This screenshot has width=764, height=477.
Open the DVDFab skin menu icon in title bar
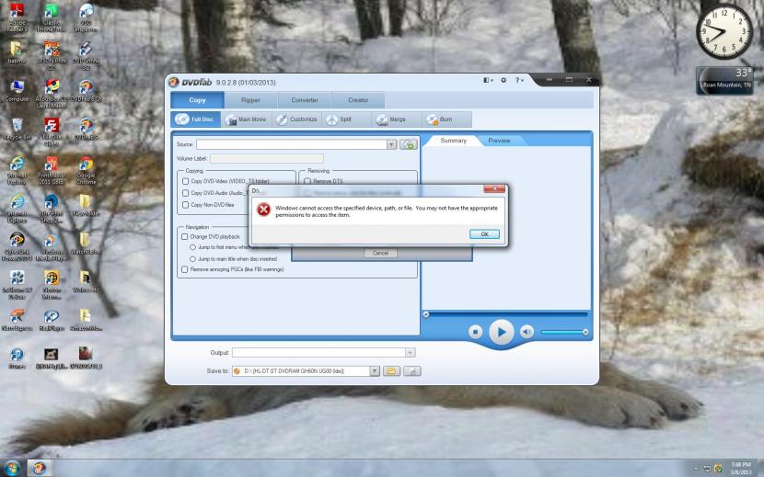point(488,80)
